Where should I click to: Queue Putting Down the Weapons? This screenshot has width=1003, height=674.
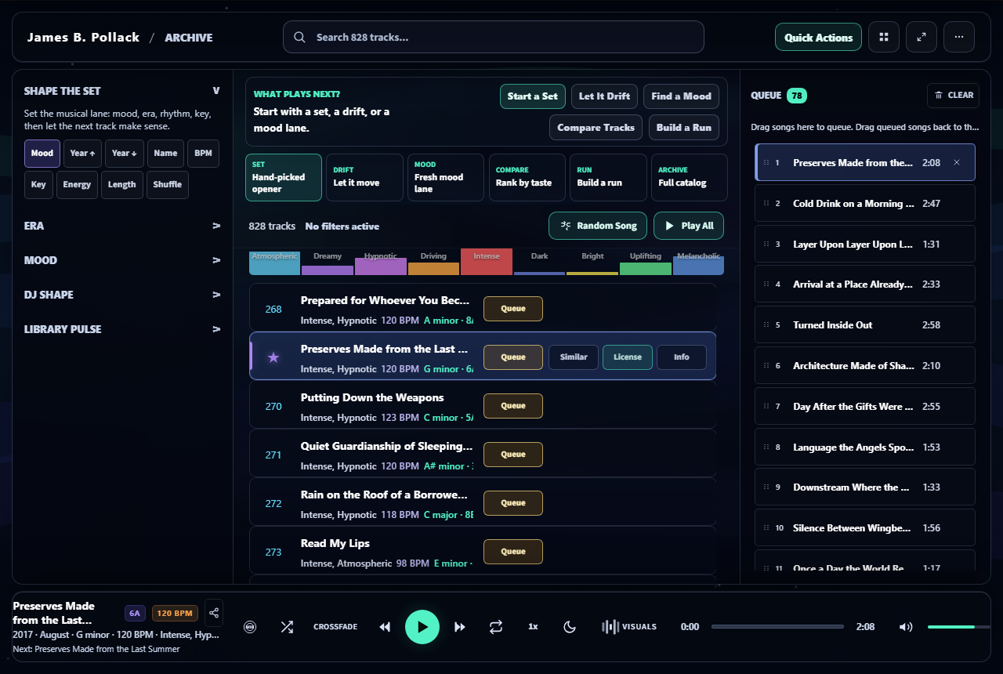click(513, 406)
